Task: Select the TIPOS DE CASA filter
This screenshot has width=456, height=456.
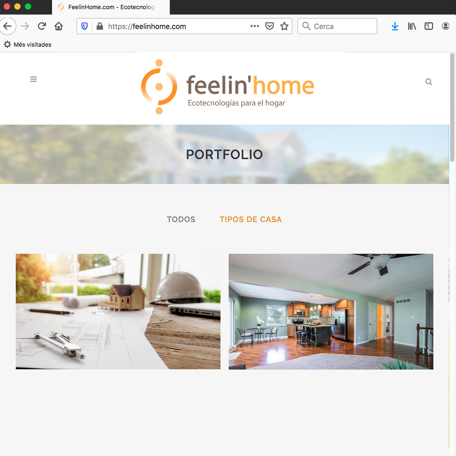Action: coord(251,219)
